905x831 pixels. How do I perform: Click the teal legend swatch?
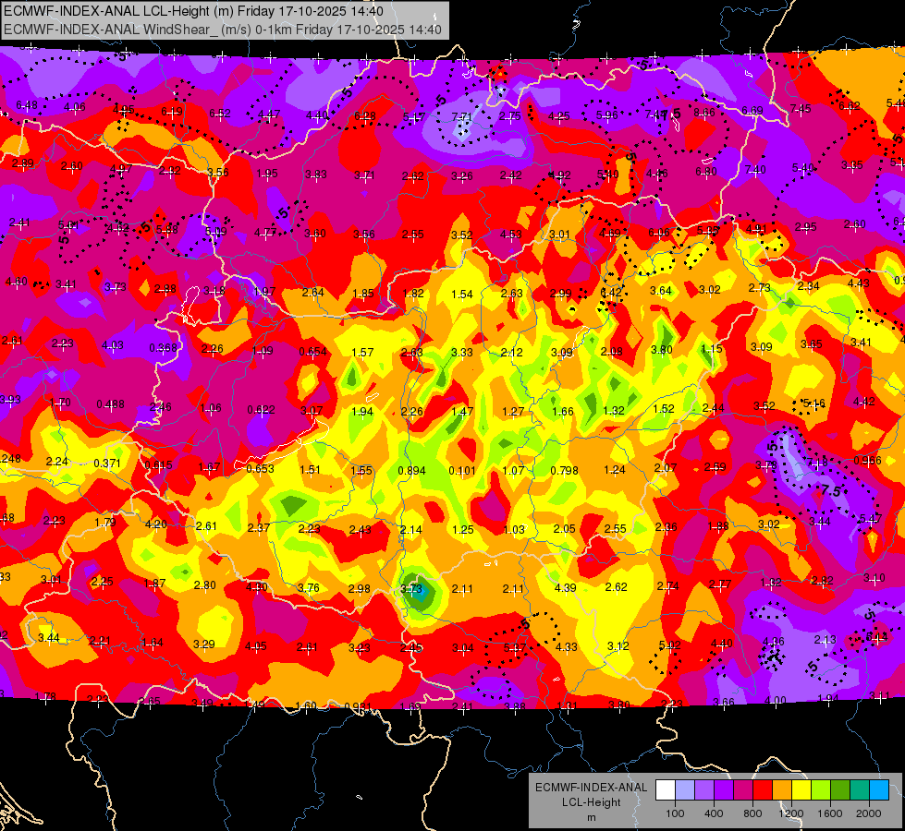point(859,790)
